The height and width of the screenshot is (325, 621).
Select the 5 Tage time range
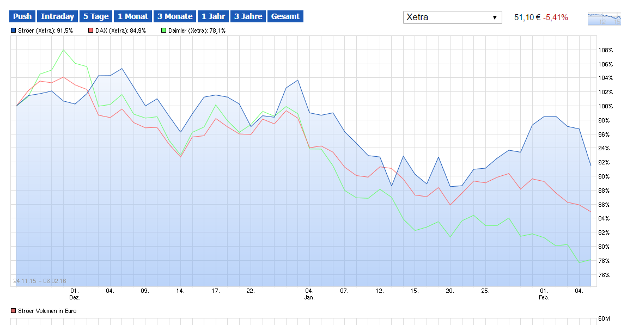[95, 16]
